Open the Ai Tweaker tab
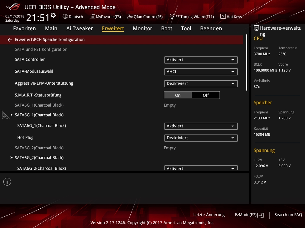The height and width of the screenshot is (228, 305). tap(80, 28)
